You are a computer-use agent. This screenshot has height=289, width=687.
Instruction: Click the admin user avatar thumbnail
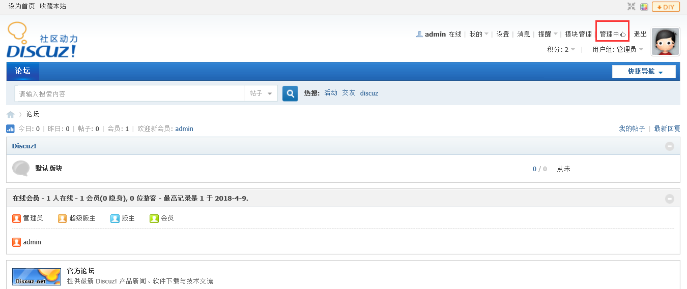666,42
